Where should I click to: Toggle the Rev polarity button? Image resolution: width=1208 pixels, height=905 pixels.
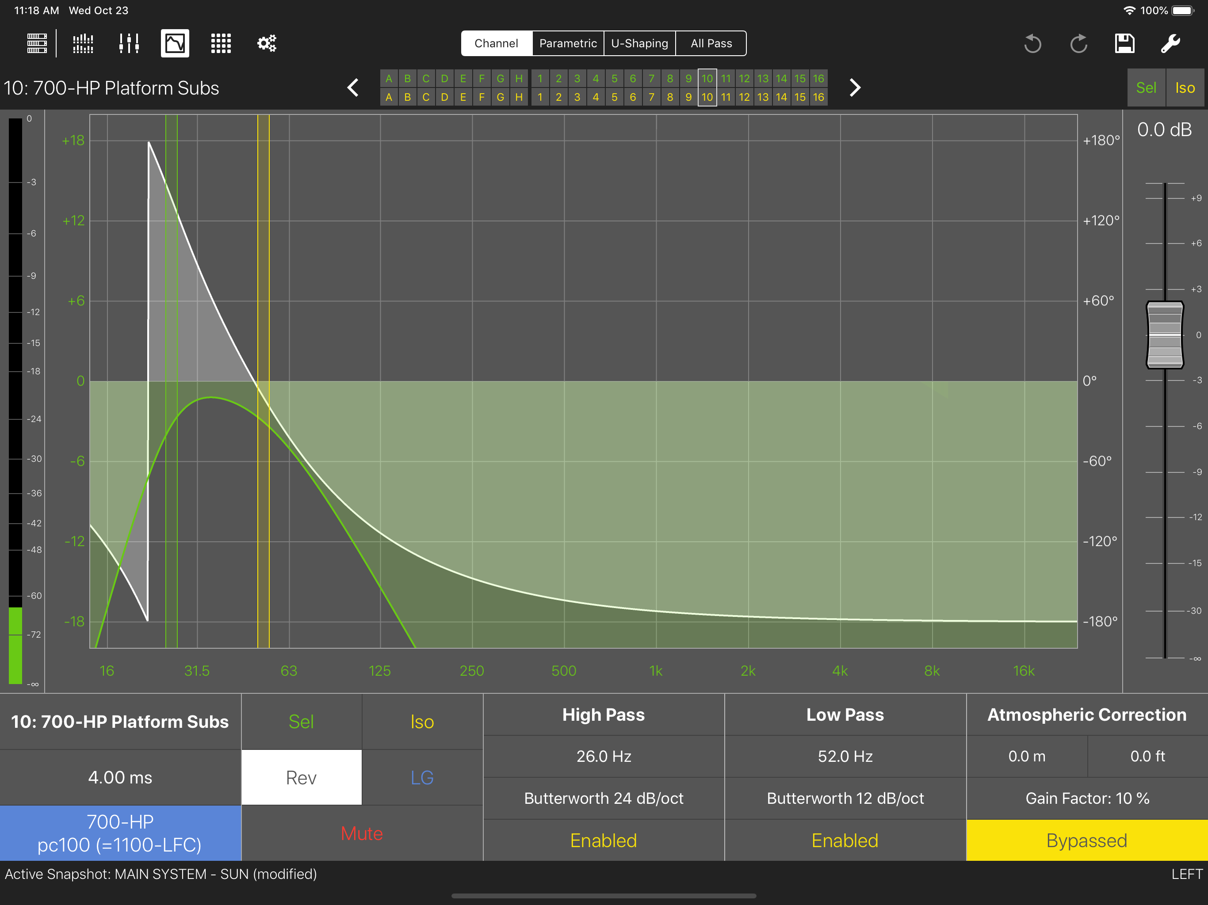302,777
